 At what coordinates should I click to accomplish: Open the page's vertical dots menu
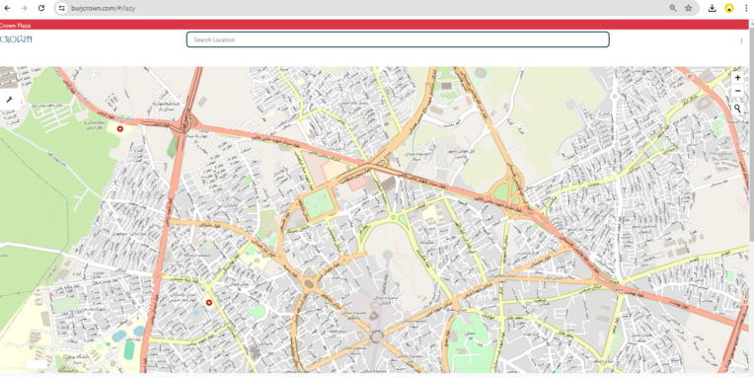tap(741, 40)
